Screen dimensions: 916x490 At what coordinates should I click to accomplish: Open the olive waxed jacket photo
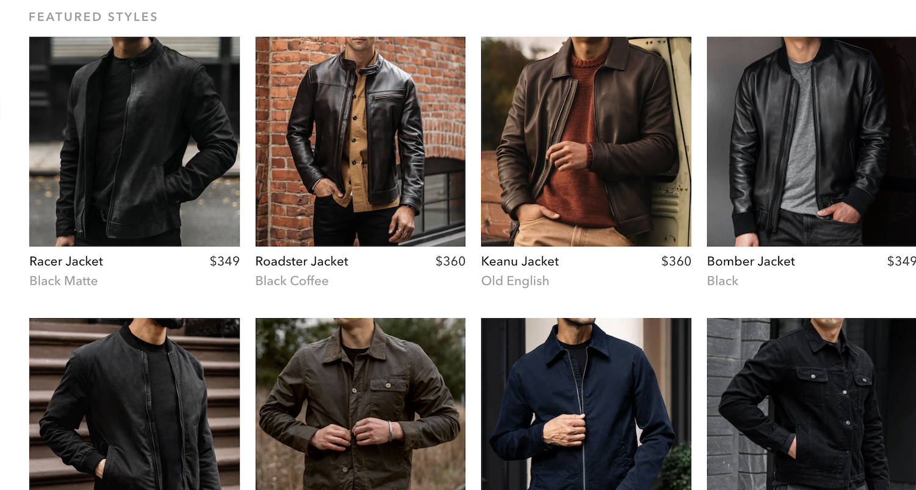(x=360, y=404)
